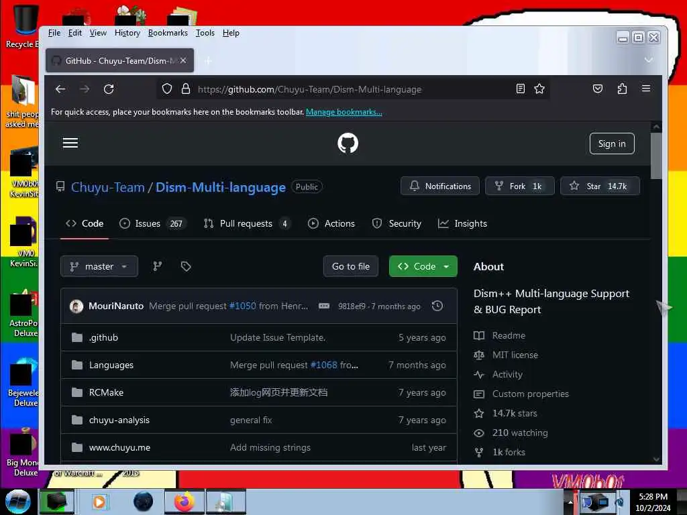
Task: Star the repository with the Star button
Action: pyautogui.click(x=600, y=186)
